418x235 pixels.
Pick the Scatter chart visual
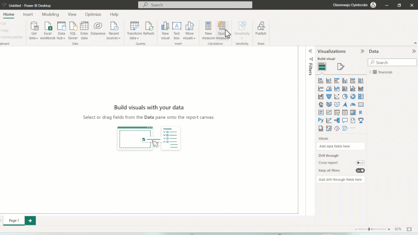coord(337,97)
